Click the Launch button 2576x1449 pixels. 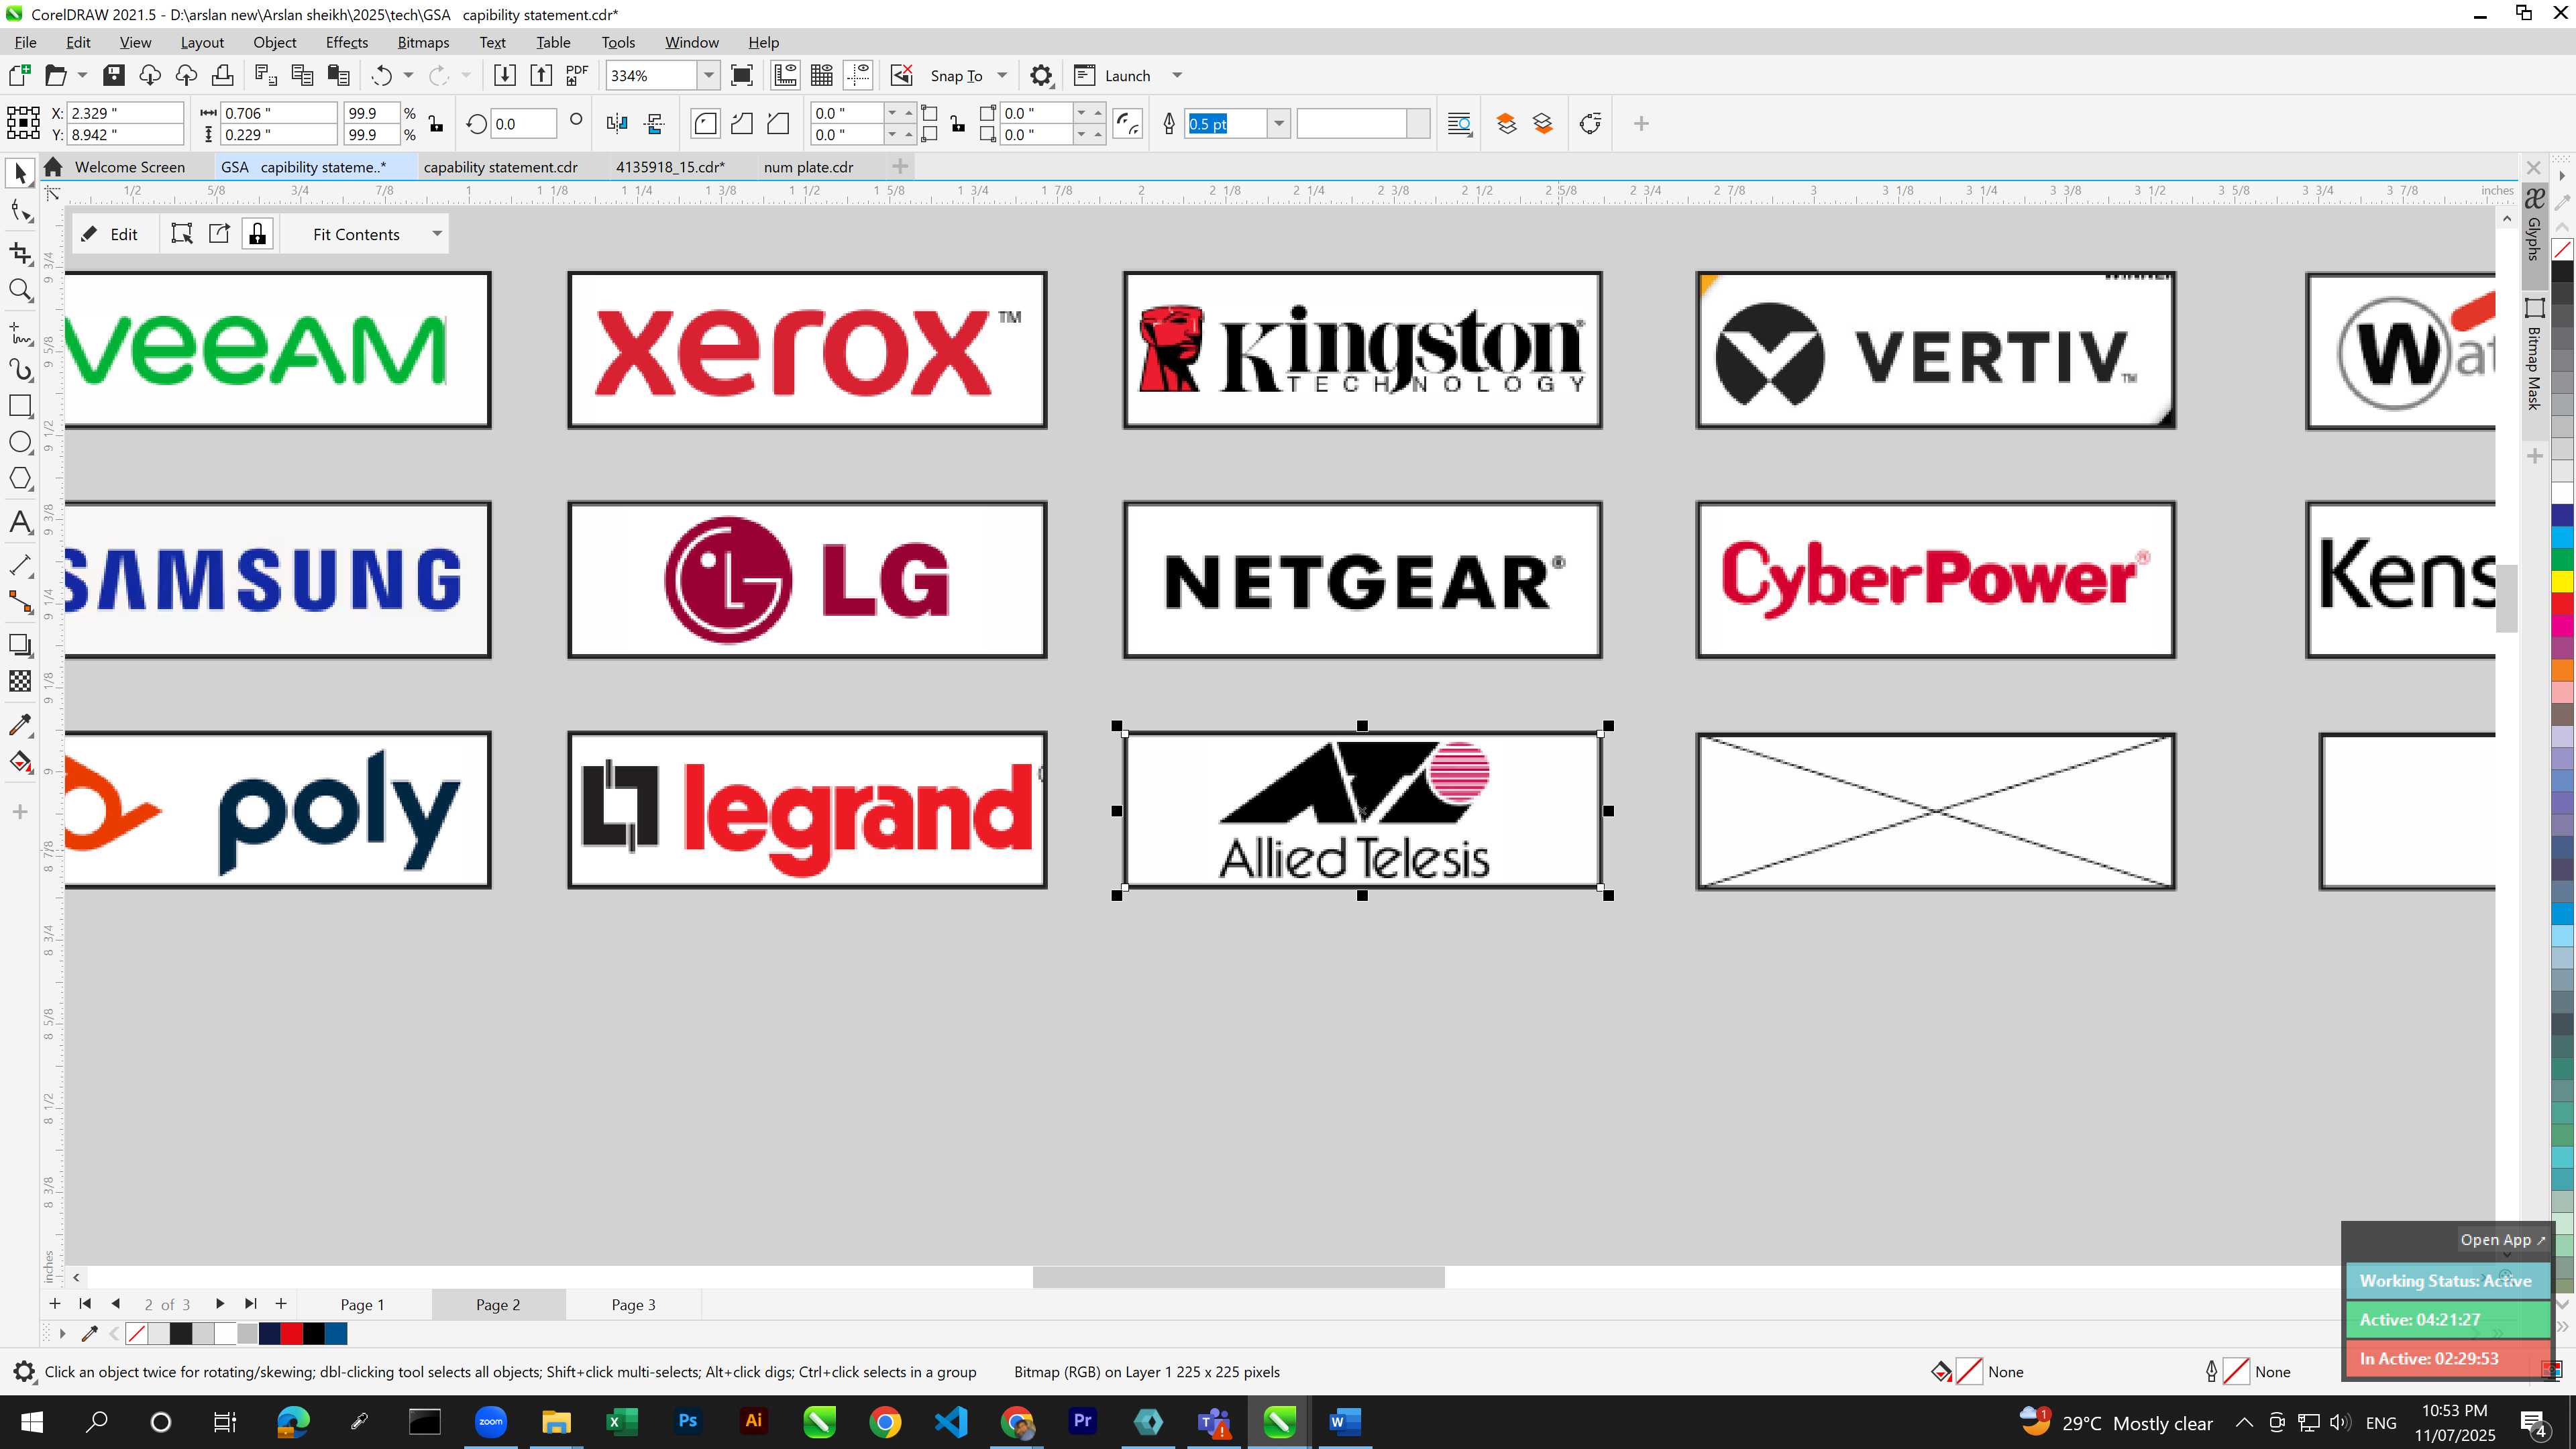click(x=1113, y=76)
